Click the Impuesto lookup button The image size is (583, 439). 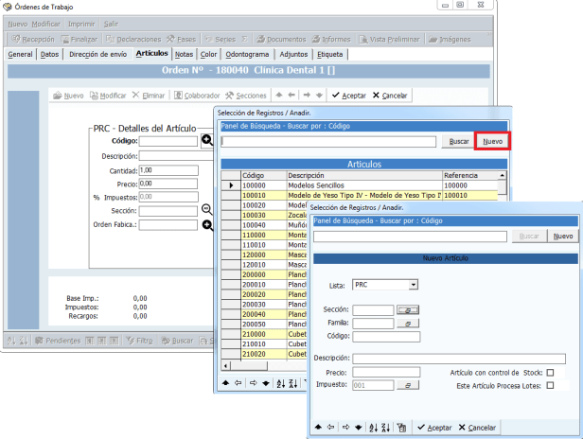point(407,386)
